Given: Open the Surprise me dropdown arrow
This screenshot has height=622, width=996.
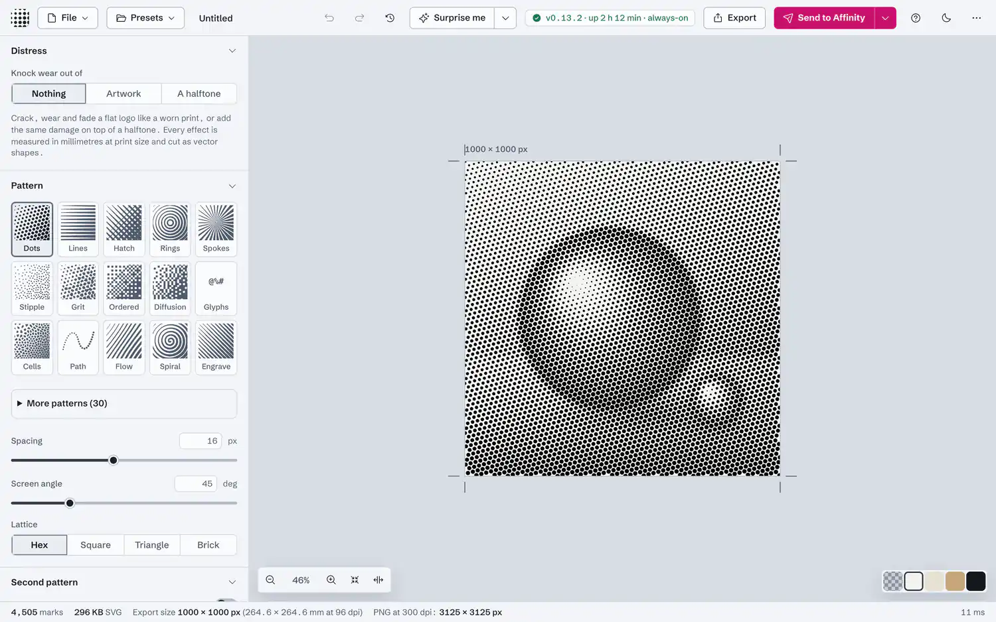Looking at the screenshot, I should tap(505, 18).
